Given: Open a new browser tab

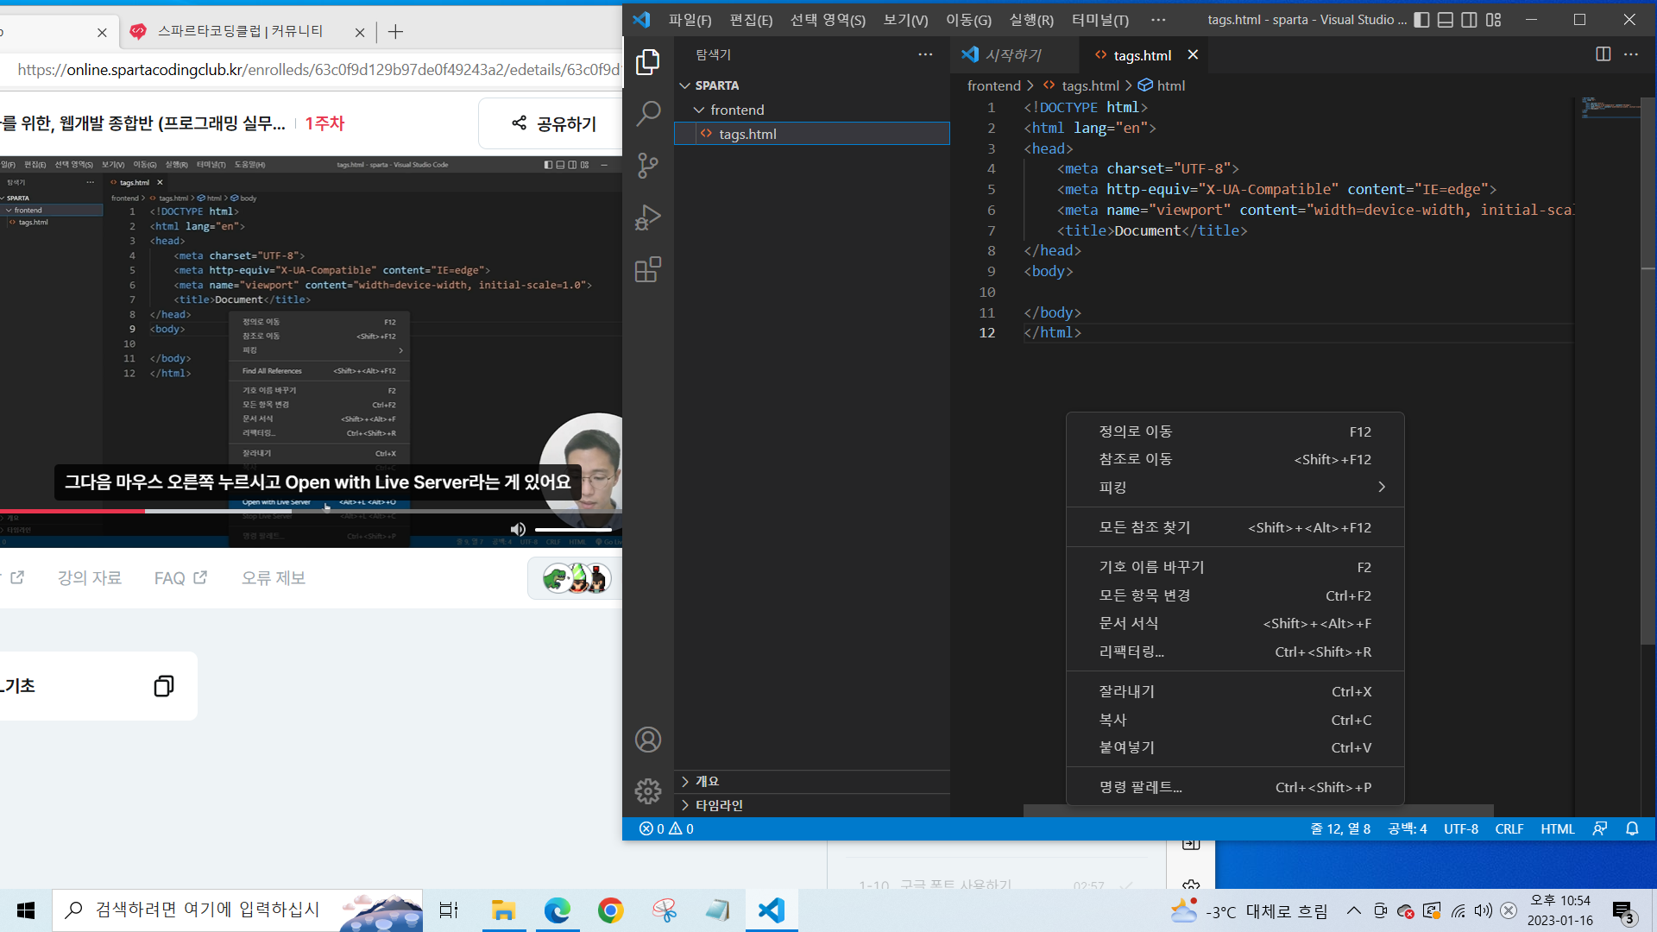Looking at the screenshot, I should [395, 32].
